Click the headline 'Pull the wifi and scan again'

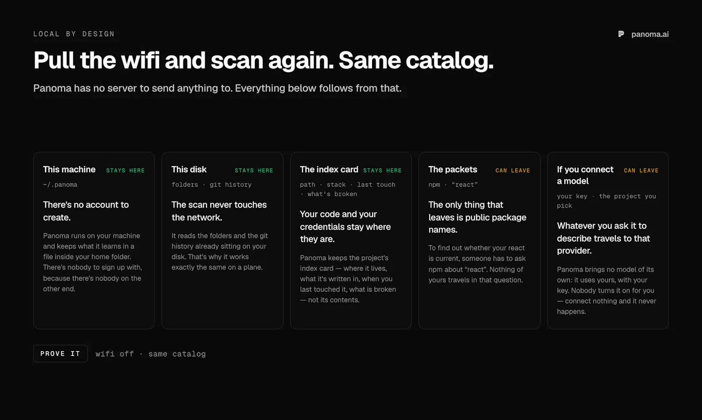pos(263,60)
